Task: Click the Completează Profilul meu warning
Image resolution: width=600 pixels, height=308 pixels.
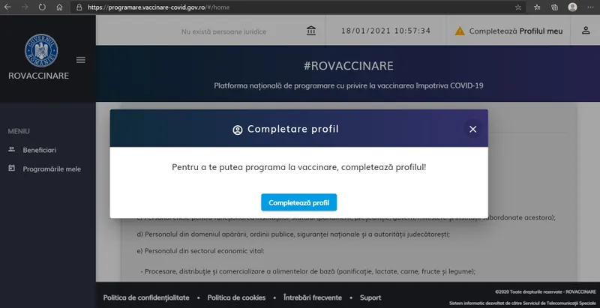Action: tap(508, 31)
